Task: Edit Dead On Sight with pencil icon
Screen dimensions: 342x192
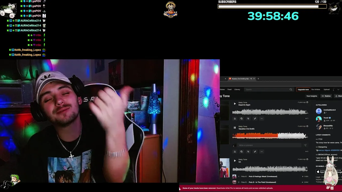Action: 255,118
